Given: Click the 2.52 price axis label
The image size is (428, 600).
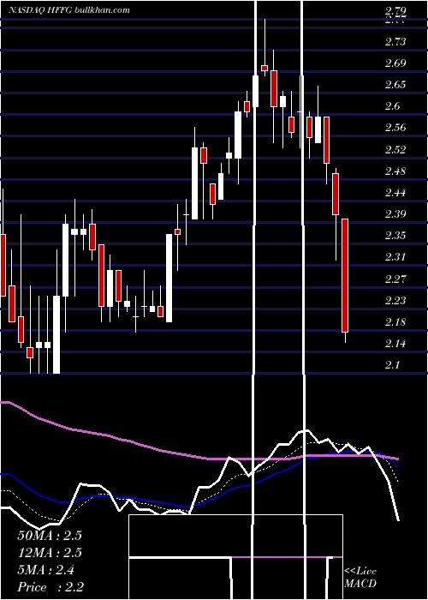Looking at the screenshot, I should 395,149.
